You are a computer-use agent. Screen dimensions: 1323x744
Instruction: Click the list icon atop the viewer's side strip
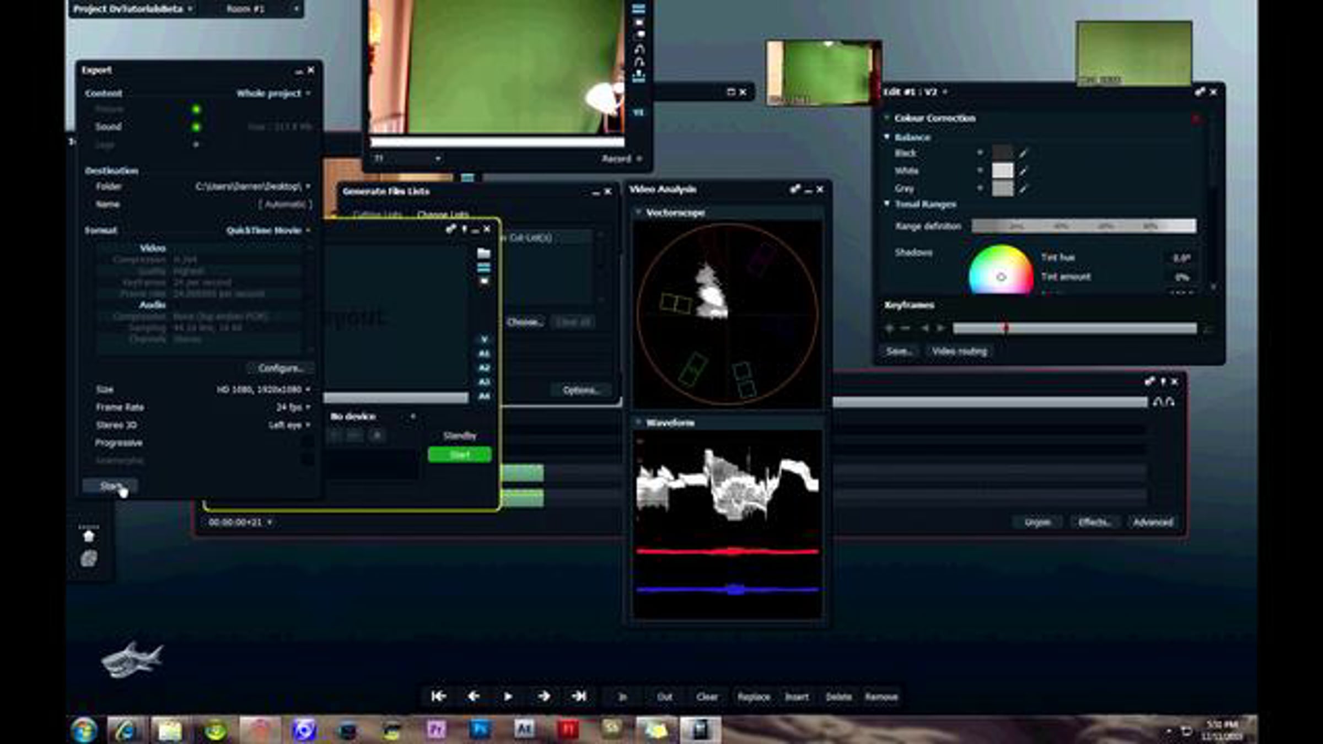click(638, 9)
